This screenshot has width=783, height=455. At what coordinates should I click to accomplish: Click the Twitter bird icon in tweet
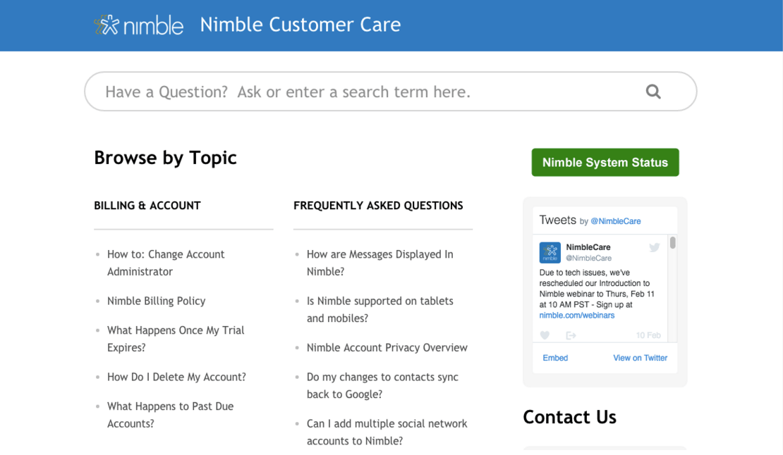655,247
